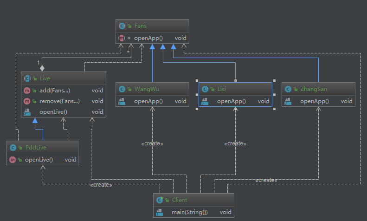The width and height of the screenshot is (367, 221).
Task: Click the Client class icon
Action: pyautogui.click(x=160, y=200)
